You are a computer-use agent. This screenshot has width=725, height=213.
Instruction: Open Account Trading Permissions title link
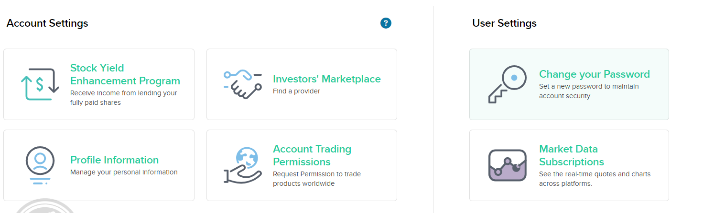(312, 155)
